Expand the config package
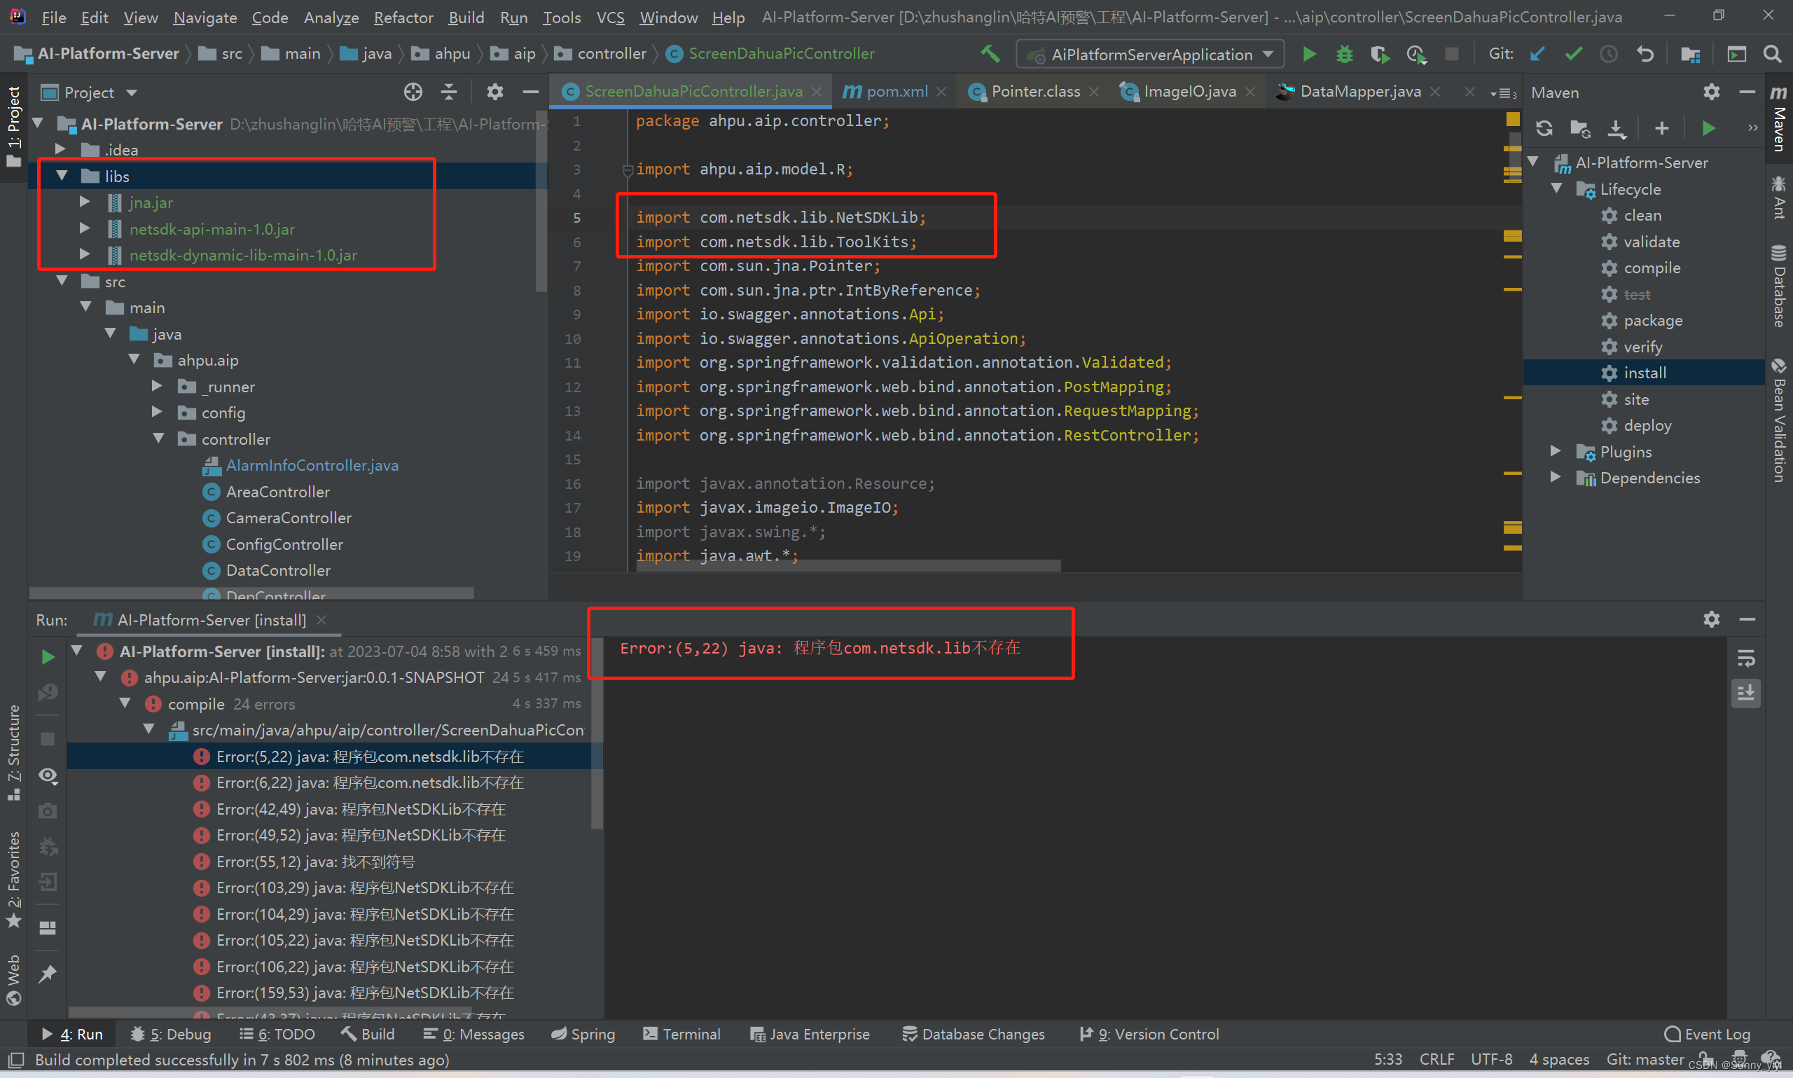 (157, 412)
